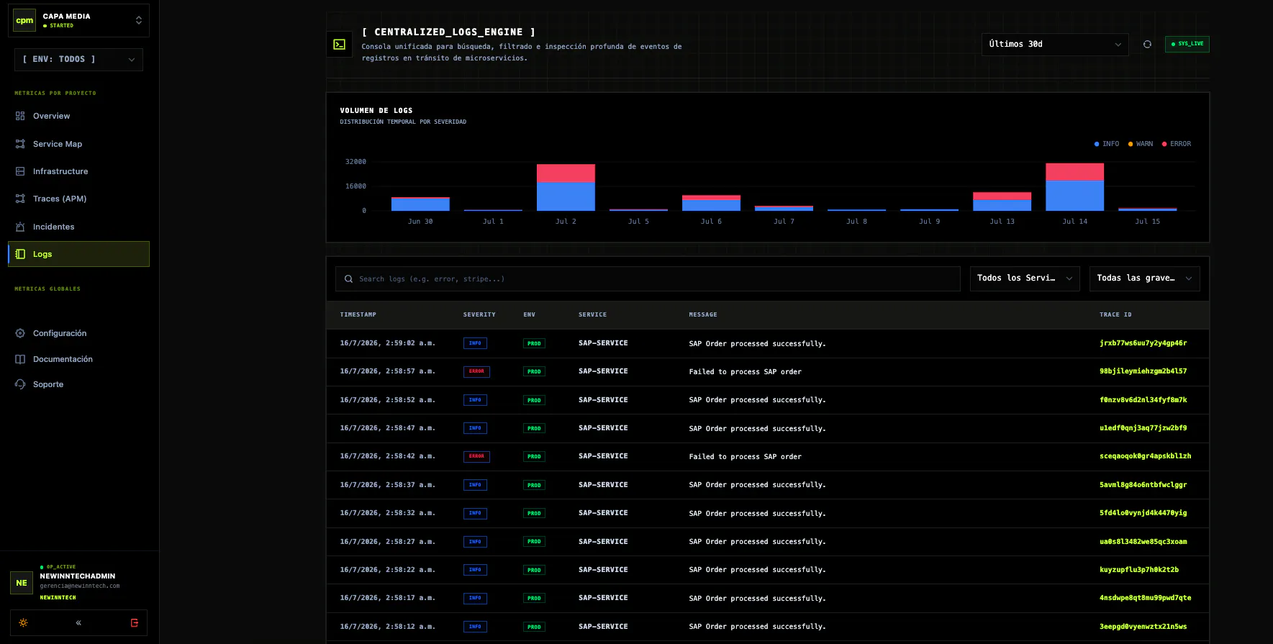The height and width of the screenshot is (644, 1273).
Task: Open trace ID kuyzupflu3p7h0k2t2b
Action: coord(1138,570)
